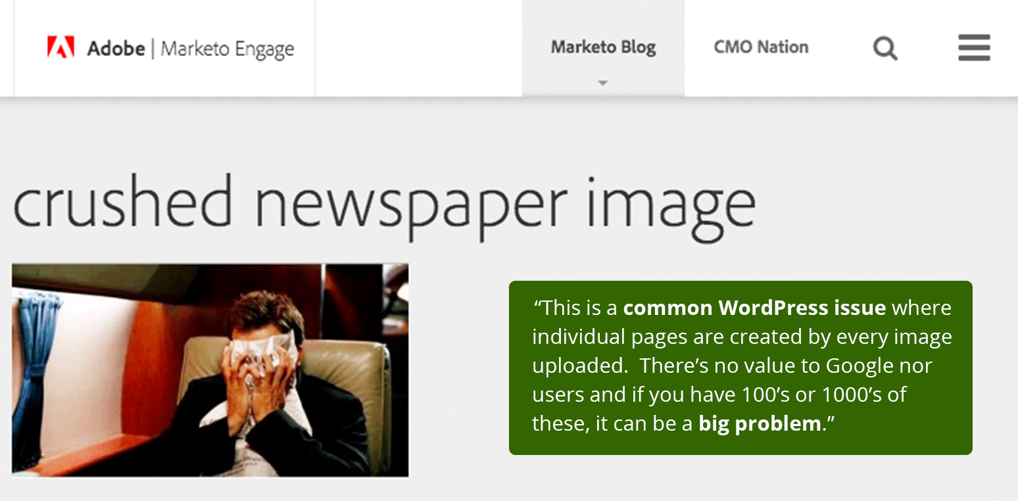
Task: Click the divider between Adobe and Marketo Engage
Action: tap(153, 49)
